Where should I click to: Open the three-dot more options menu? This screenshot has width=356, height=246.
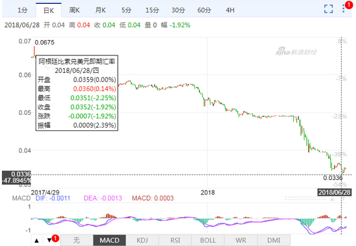[343, 8]
